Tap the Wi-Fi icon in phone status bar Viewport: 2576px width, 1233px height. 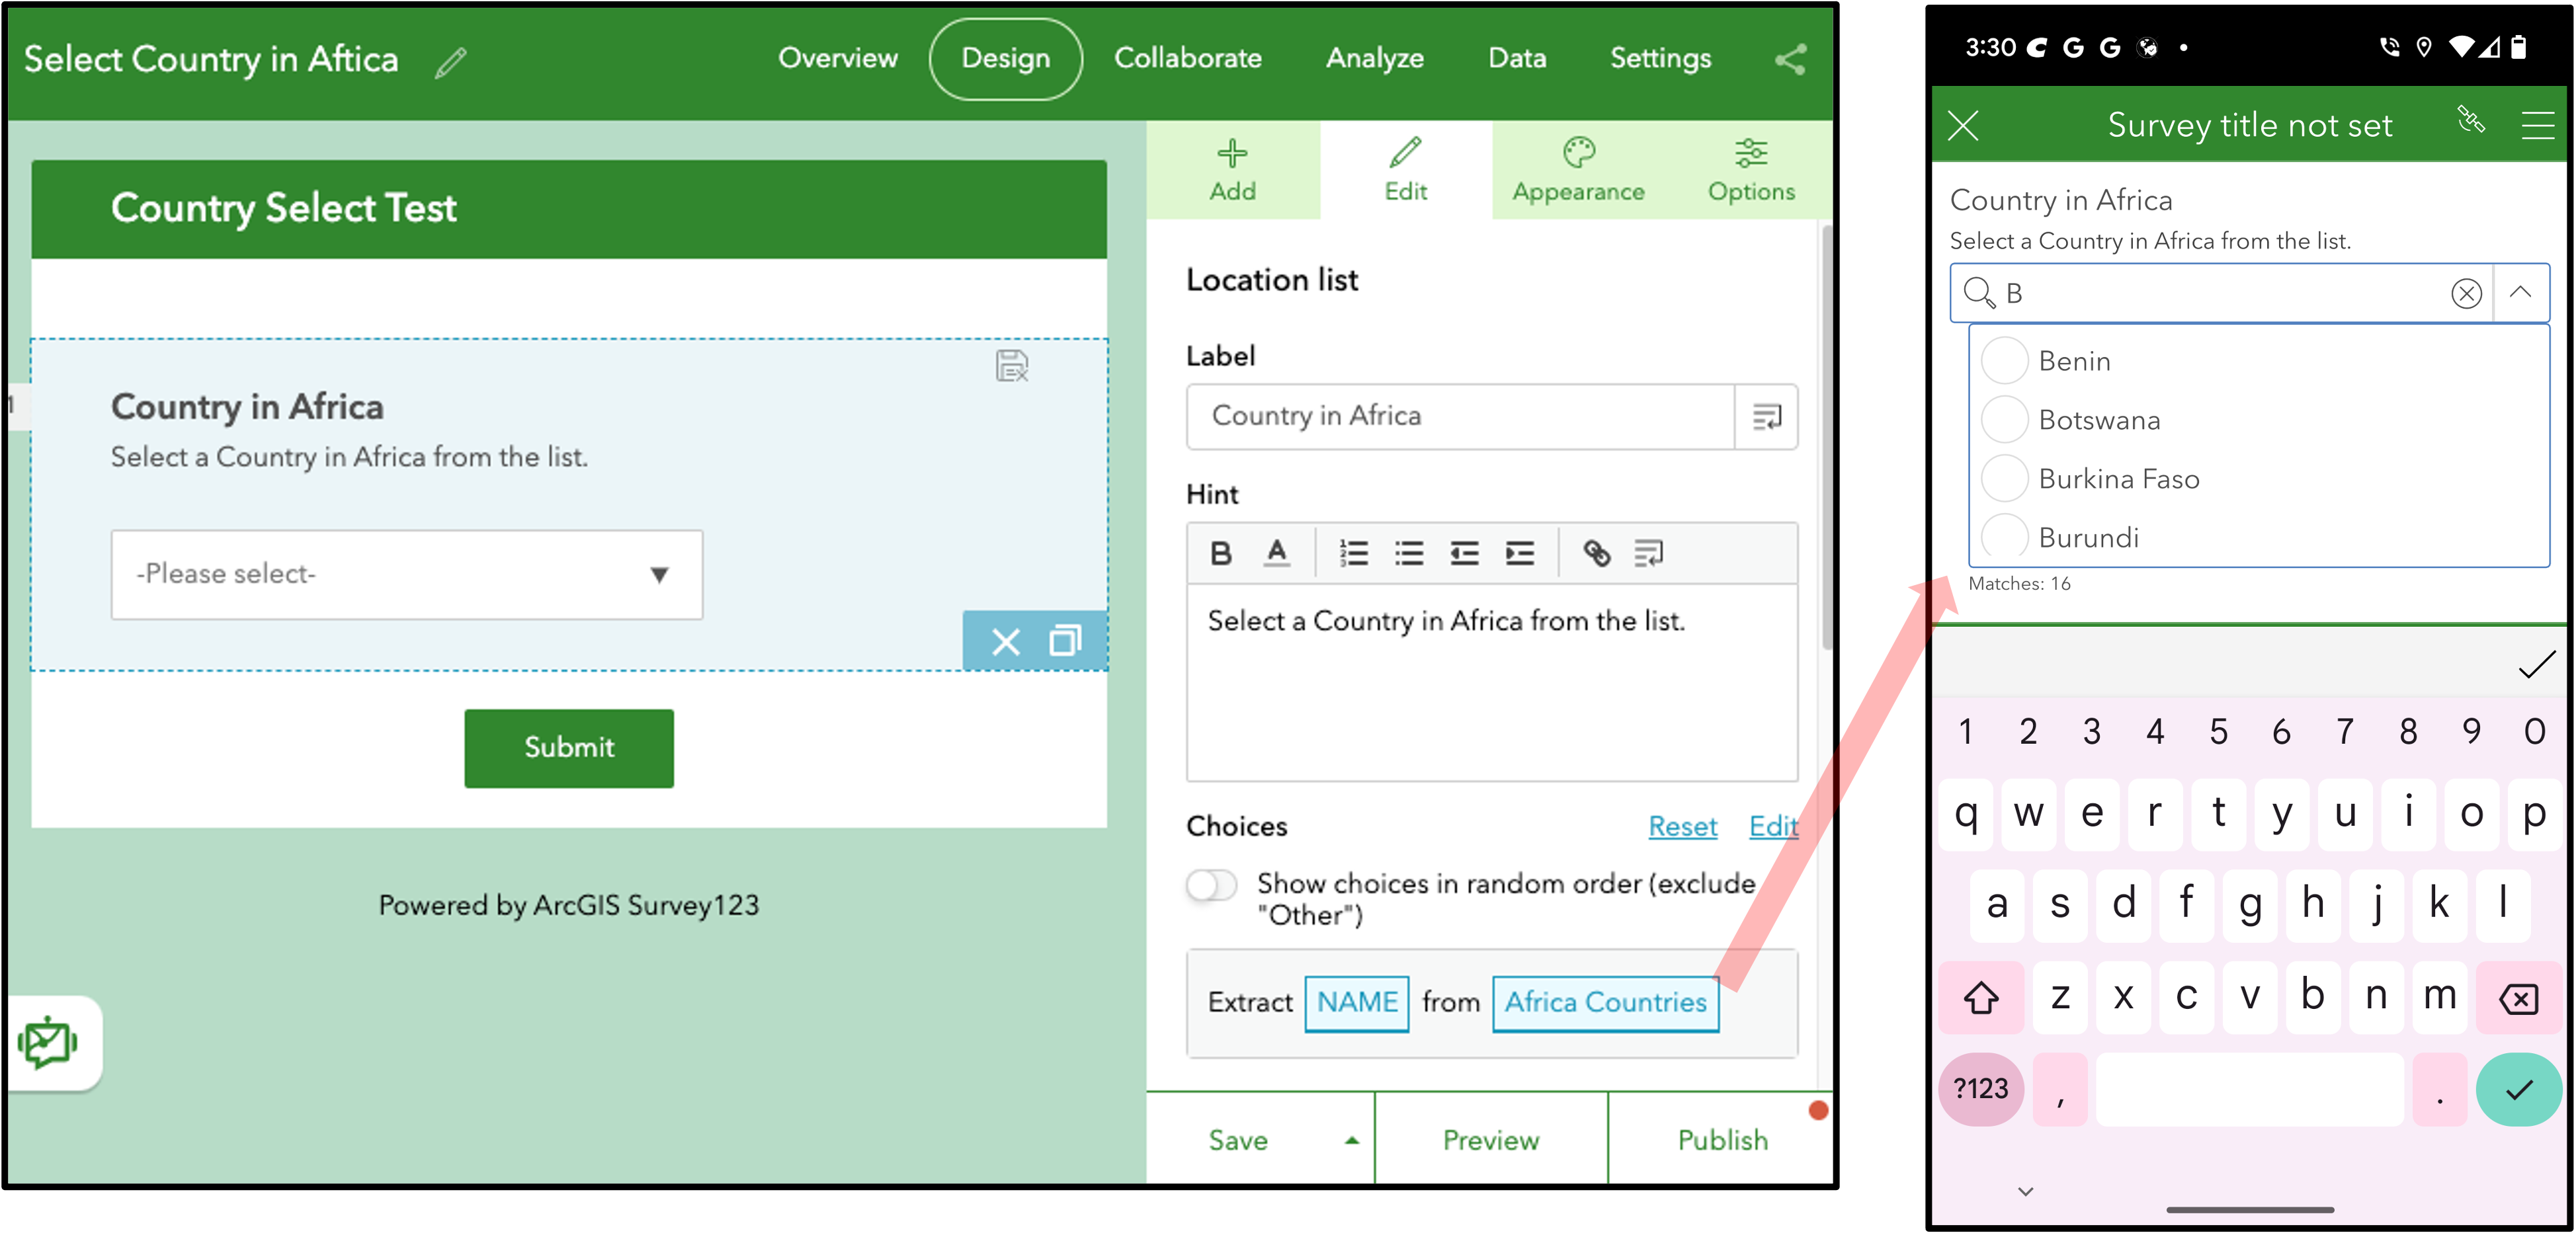pos(2461,47)
